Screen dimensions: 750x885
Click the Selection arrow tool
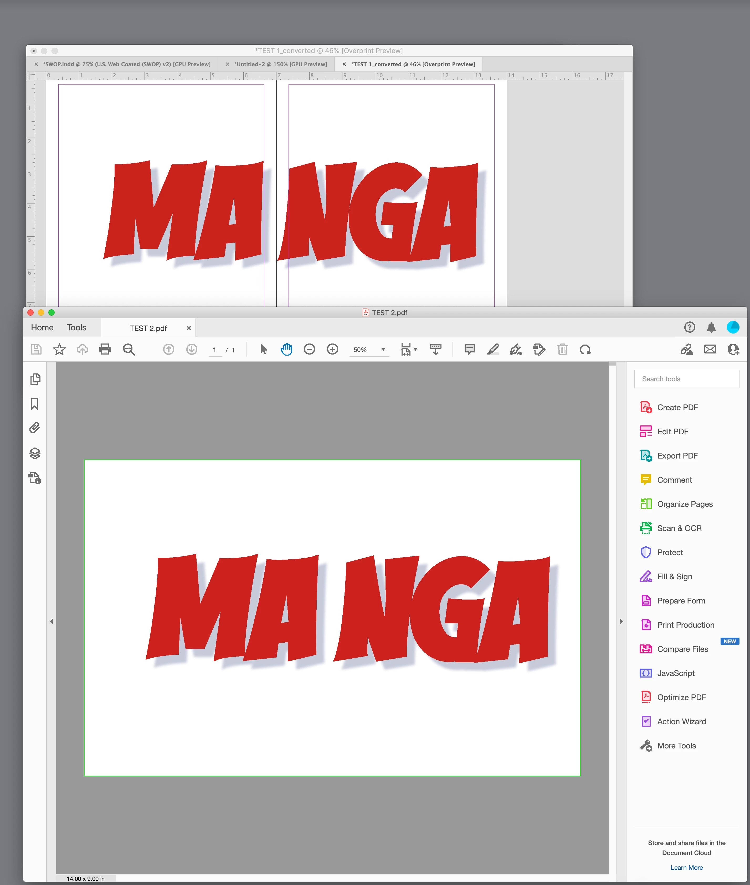[263, 349]
